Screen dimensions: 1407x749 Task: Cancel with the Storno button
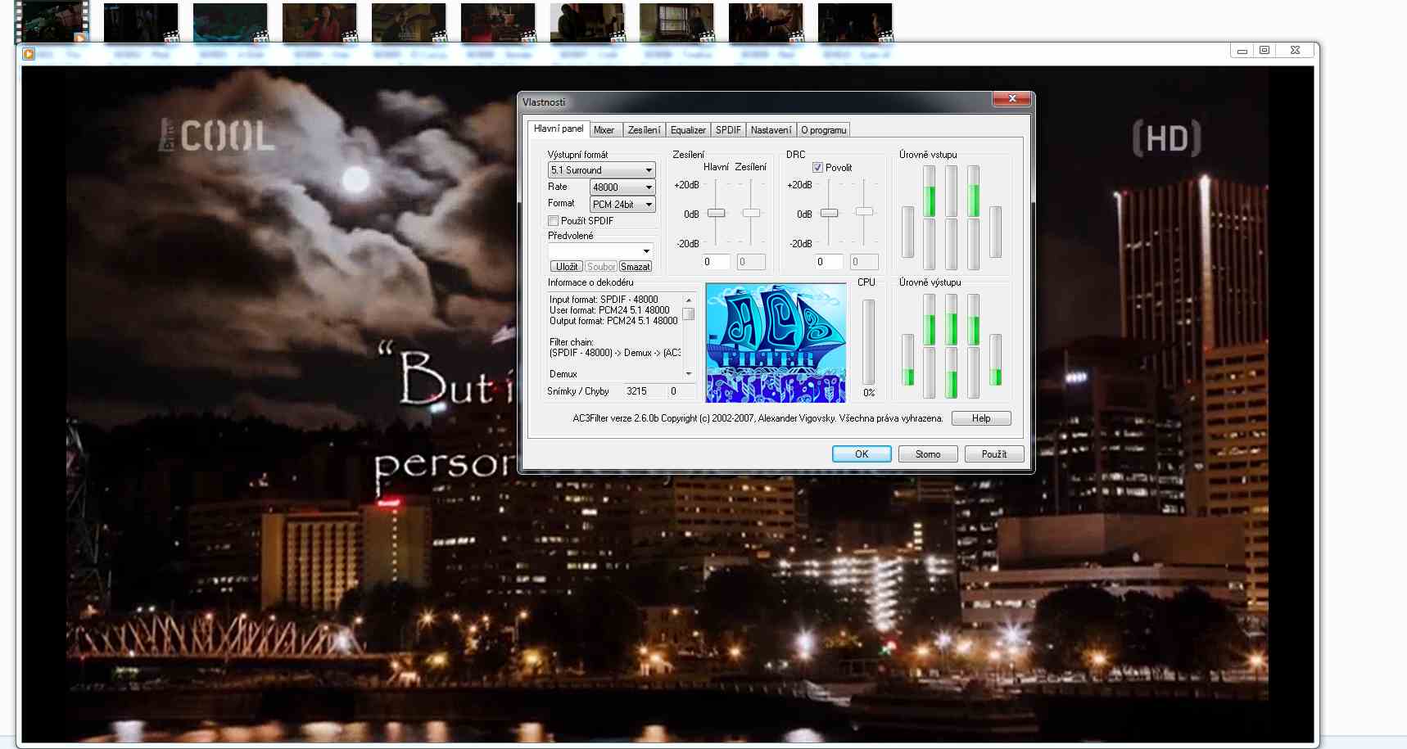(928, 454)
